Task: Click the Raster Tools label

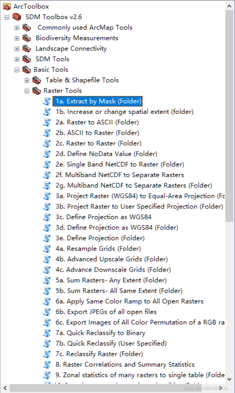Action: pos(63,91)
